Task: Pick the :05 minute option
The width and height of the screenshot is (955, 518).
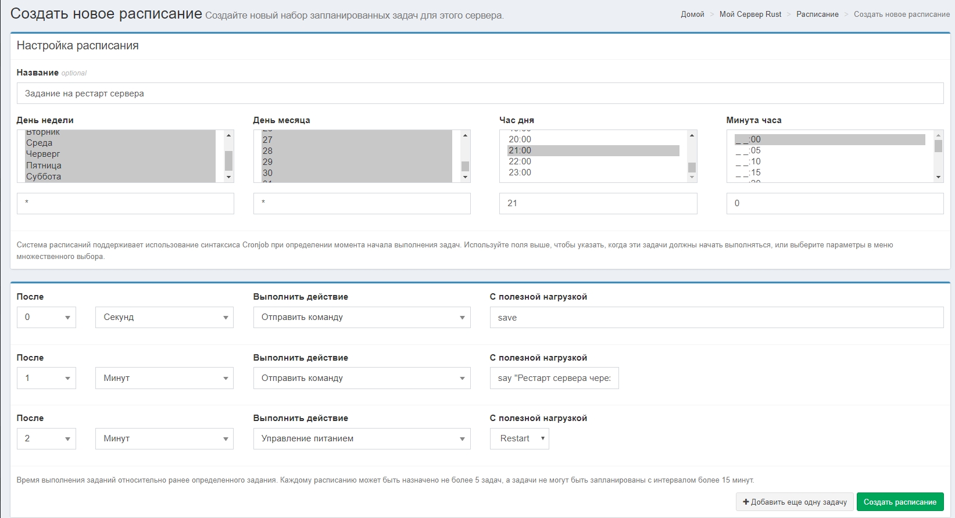Action: pyautogui.click(x=748, y=150)
